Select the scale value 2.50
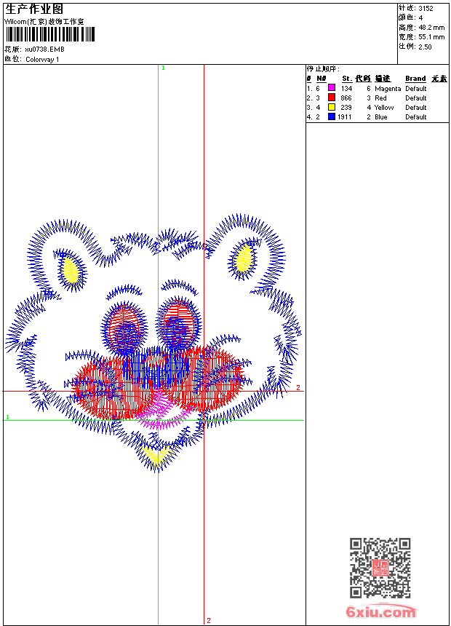Image resolution: width=451 pixels, height=626 pixels. 425,47
